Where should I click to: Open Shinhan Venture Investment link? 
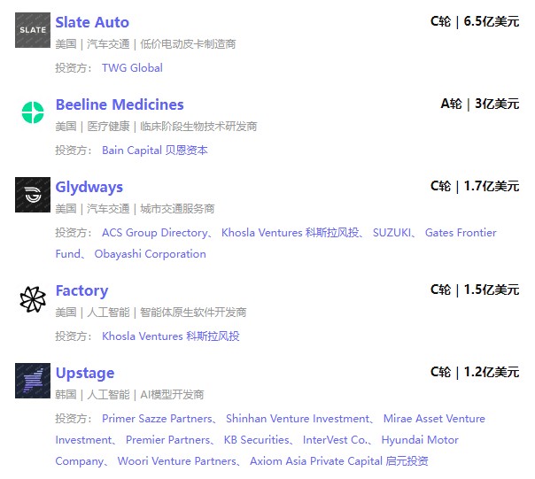pyautogui.click(x=298, y=419)
